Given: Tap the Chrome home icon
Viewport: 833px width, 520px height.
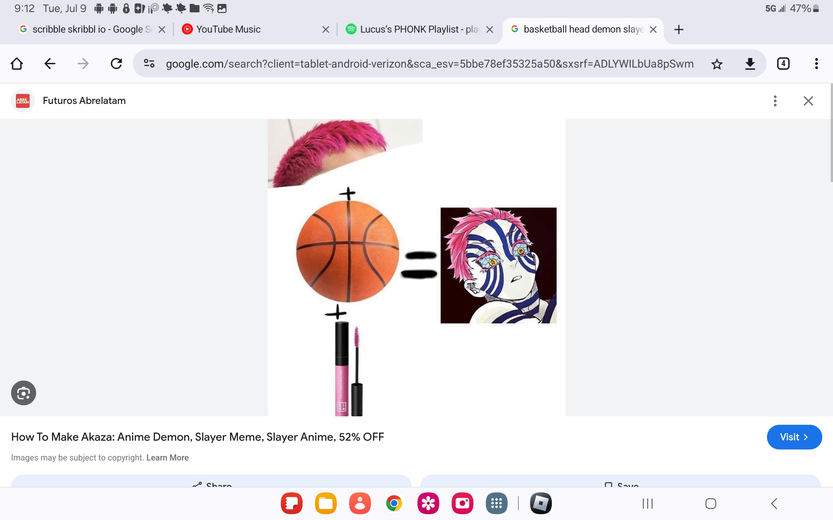Looking at the screenshot, I should 17,64.
